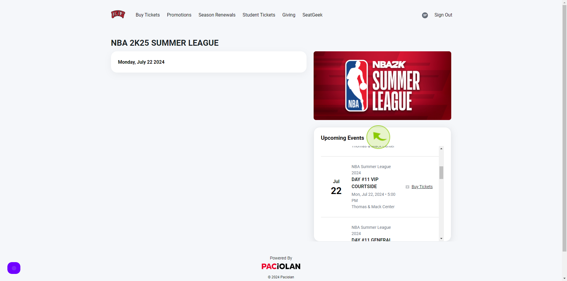Sign Out of the account
The height and width of the screenshot is (281, 567).
(x=443, y=15)
